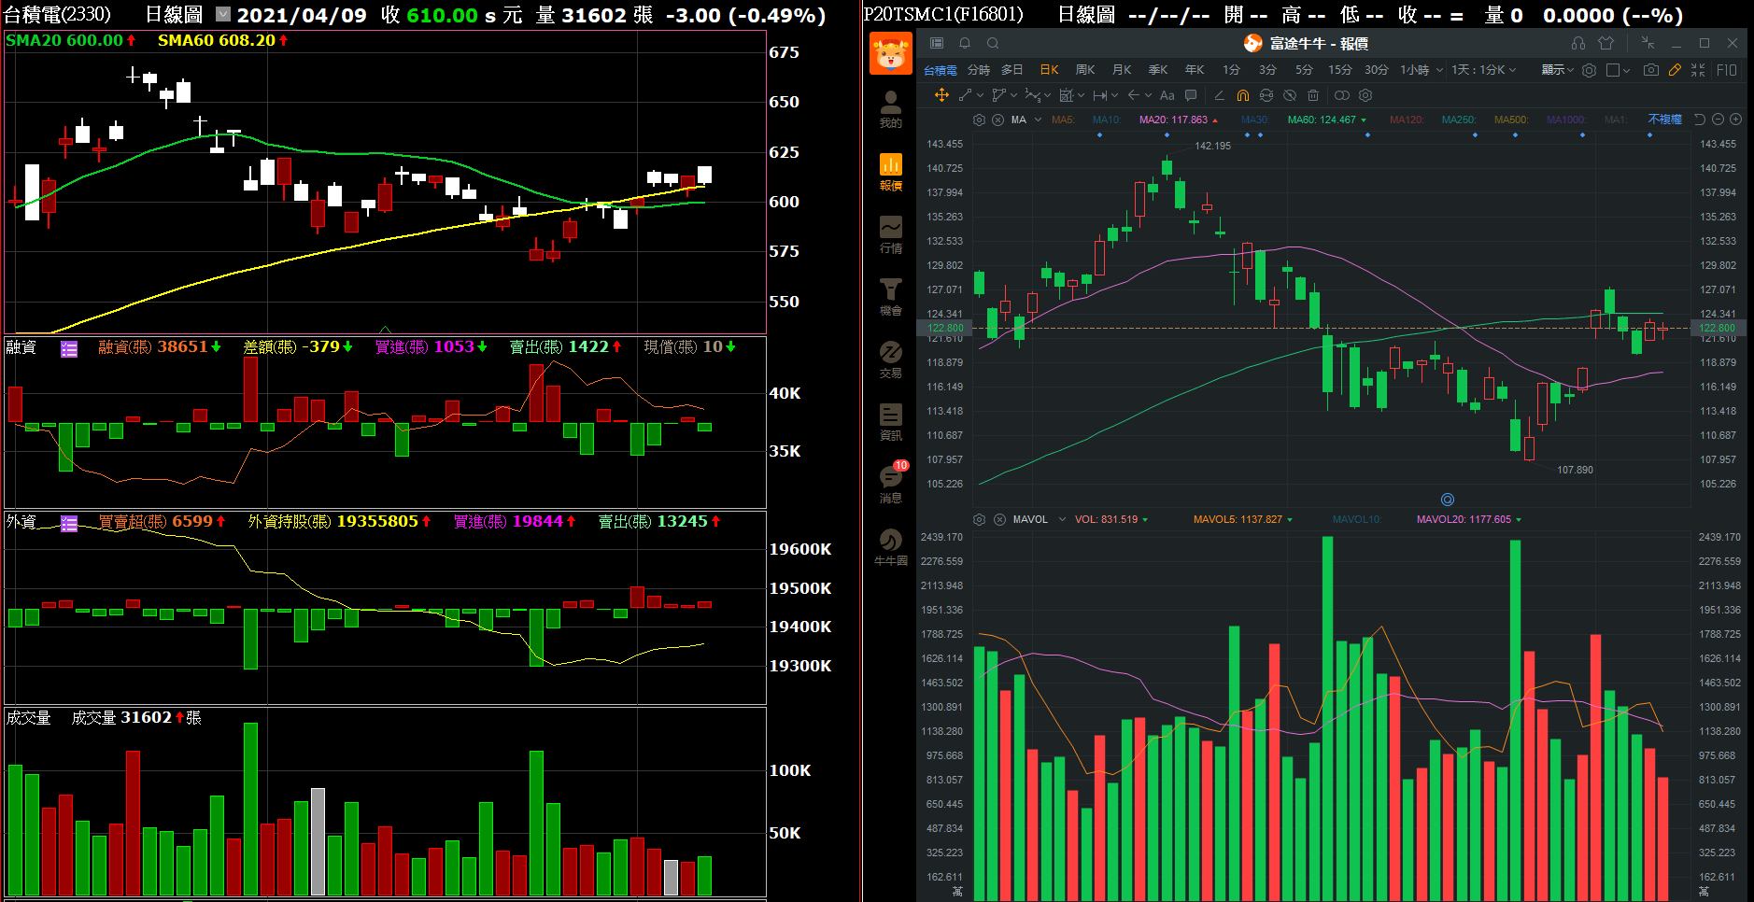Screen dimensions: 1754x902
Task: Select the comment bubble annotation tool
Action: coord(1191,95)
